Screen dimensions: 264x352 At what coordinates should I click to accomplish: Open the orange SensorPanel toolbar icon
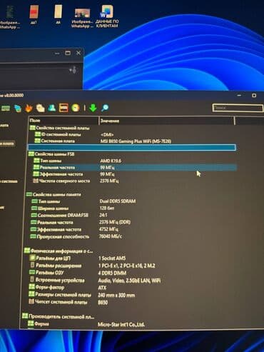(x=64, y=108)
